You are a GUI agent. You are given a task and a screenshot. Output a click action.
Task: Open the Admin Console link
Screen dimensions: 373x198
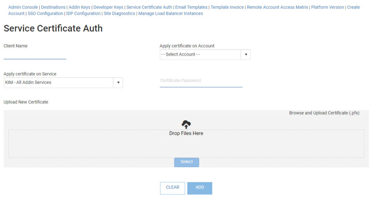pyautogui.click(x=23, y=7)
